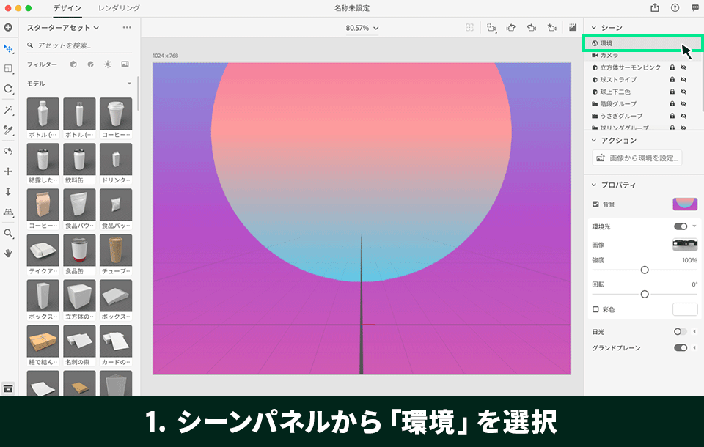Switch to the レンダリング tab

pyautogui.click(x=119, y=8)
